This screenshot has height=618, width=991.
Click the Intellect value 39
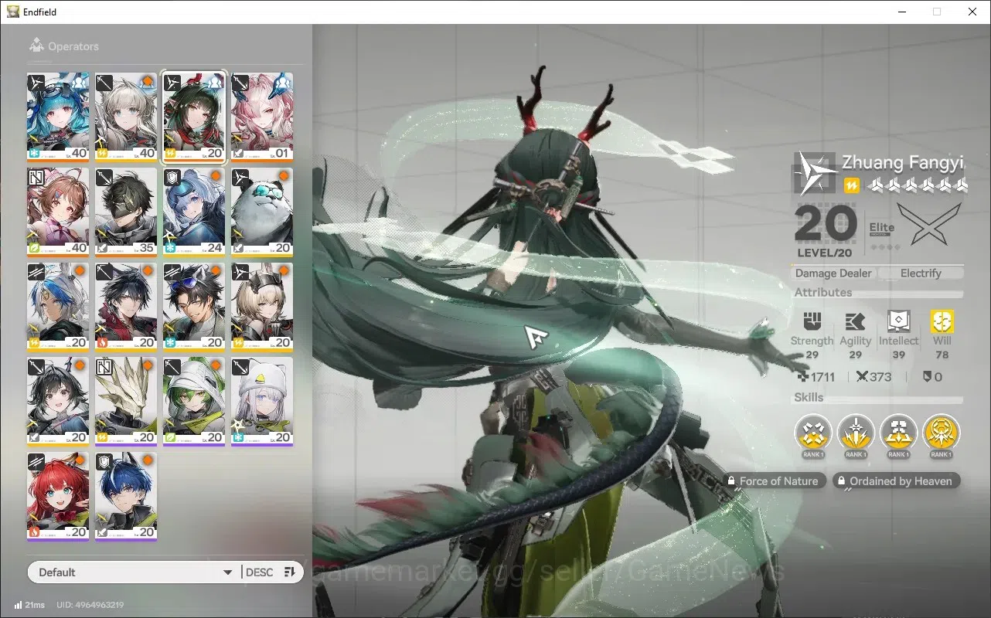(899, 355)
